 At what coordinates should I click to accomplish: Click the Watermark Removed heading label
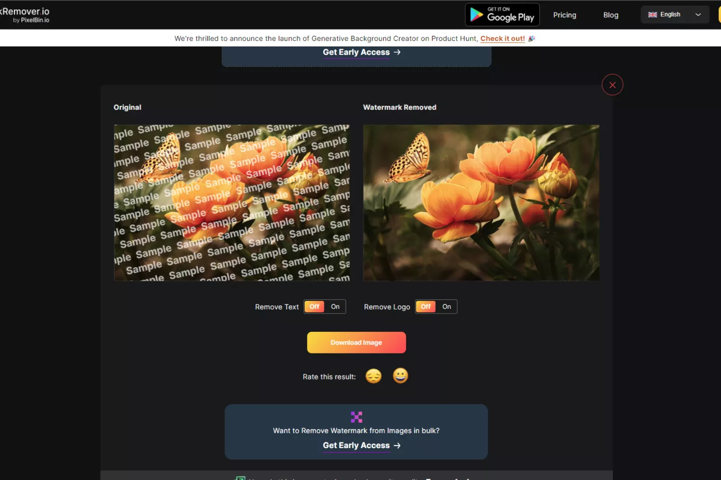click(x=400, y=107)
